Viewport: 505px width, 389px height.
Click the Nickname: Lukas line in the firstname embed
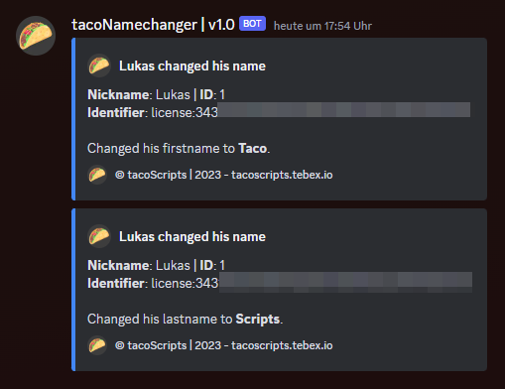click(x=156, y=94)
